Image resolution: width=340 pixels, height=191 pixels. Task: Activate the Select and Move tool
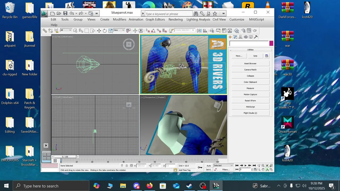(99, 31)
